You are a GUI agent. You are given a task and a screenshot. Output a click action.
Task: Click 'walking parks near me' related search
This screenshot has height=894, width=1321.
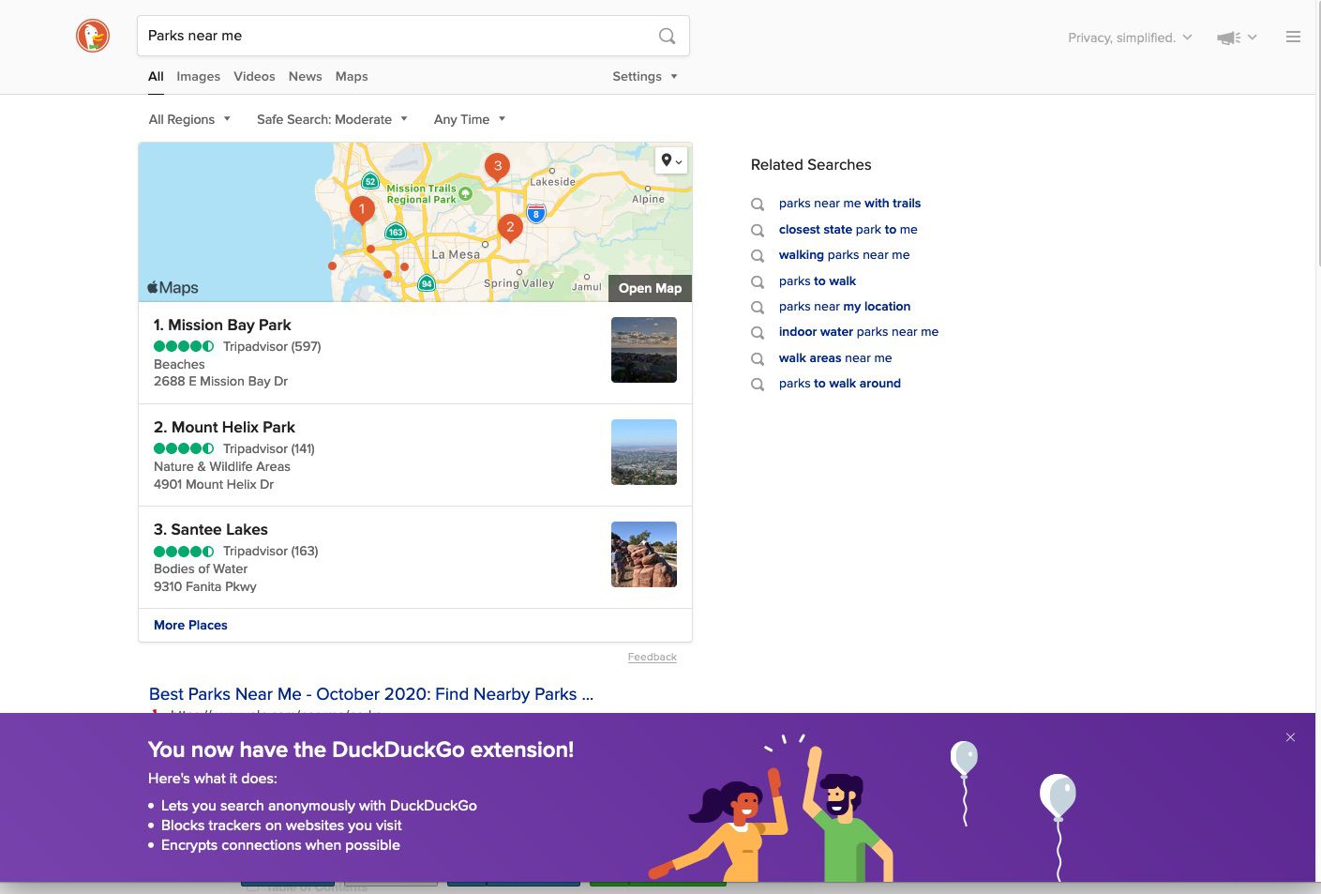[x=844, y=255]
